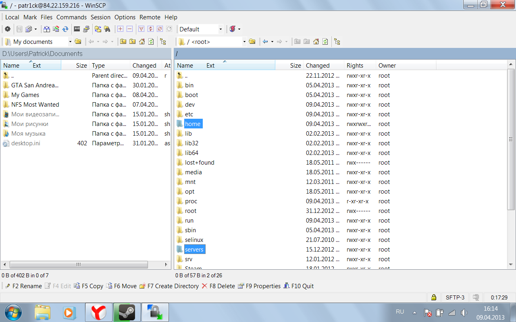Click F10 Quit button
Image resolution: width=516 pixels, height=322 pixels.
(x=299, y=286)
